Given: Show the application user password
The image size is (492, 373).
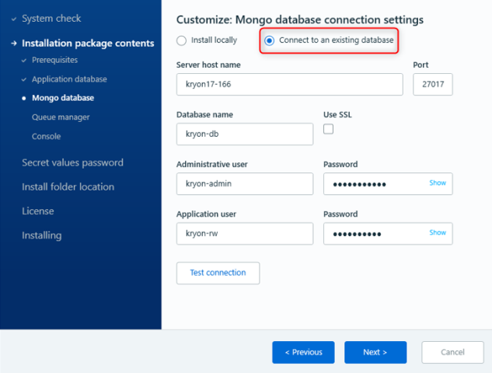Looking at the screenshot, I should pyautogui.click(x=438, y=233).
